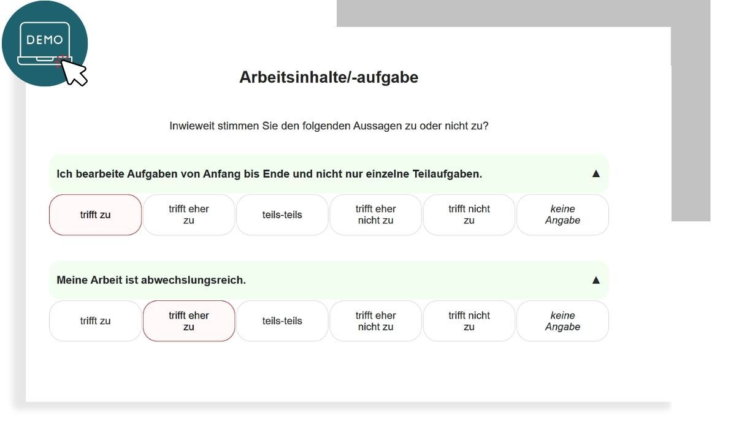Collapse the 'Meine Arbeit ist abwechslungsreich' triangle
The image size is (736, 429).
(x=596, y=280)
